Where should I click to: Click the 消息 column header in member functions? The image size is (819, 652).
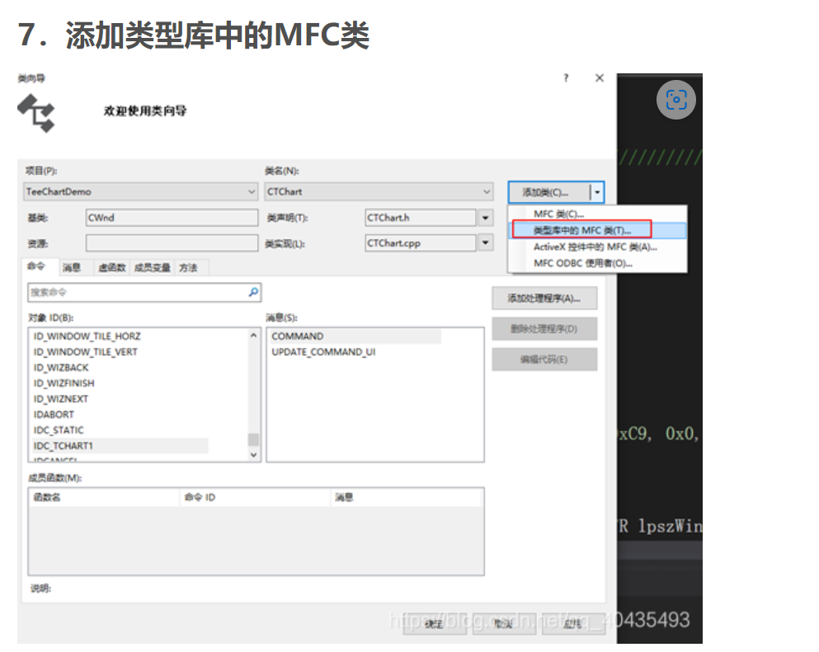coord(407,498)
